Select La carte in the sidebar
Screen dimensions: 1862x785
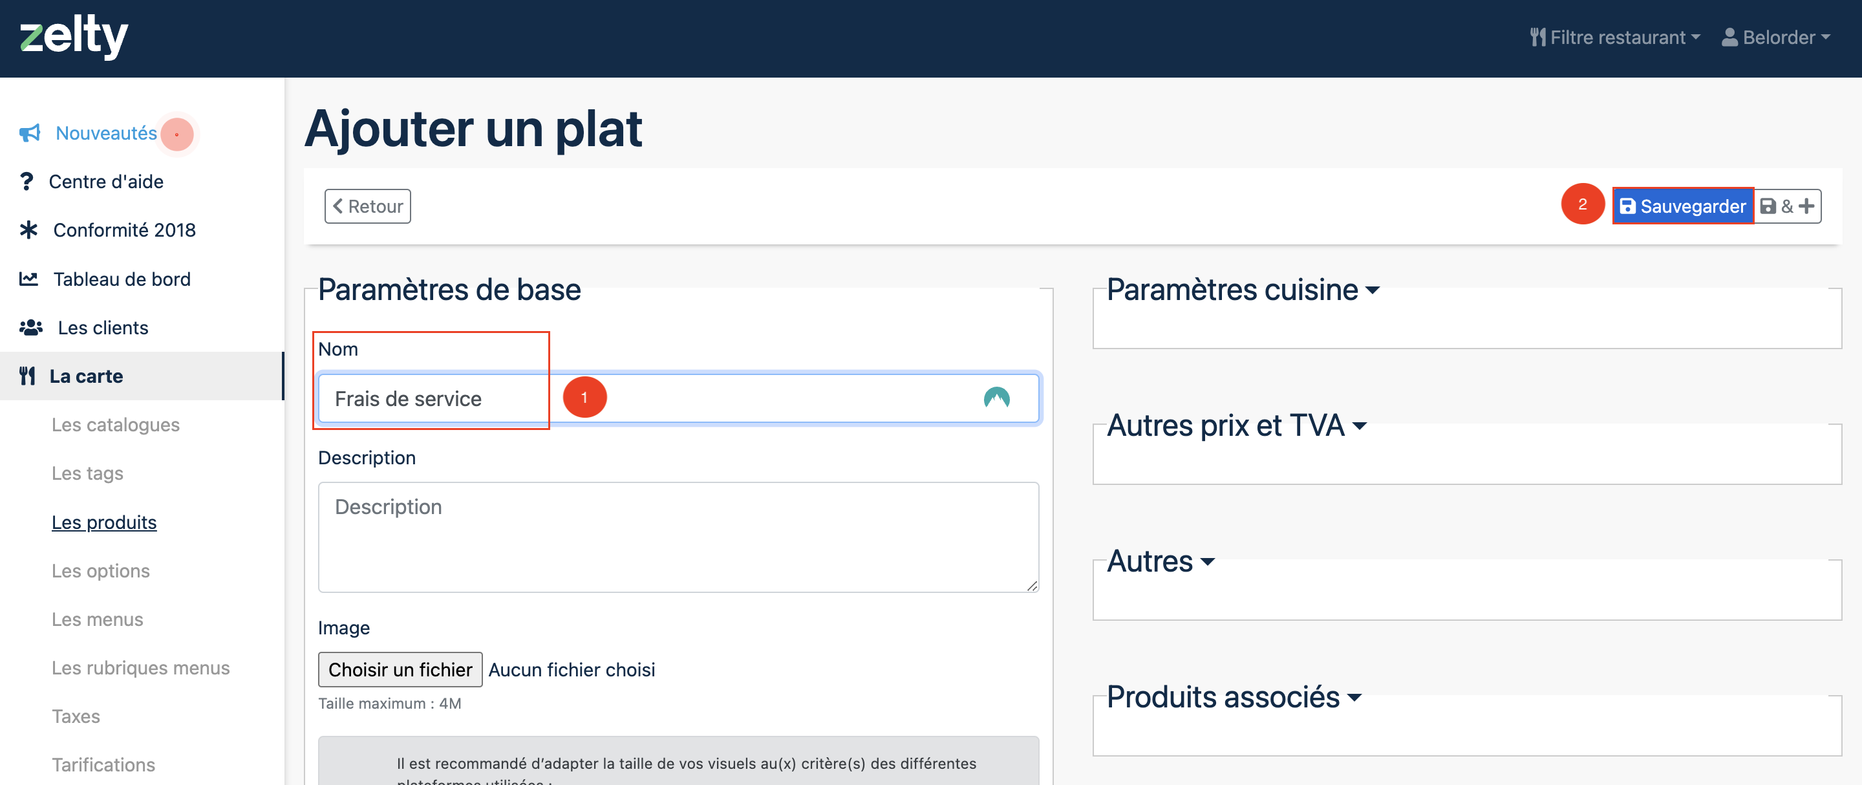click(x=142, y=376)
